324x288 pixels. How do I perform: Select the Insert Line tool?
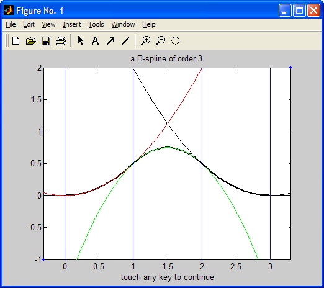125,40
